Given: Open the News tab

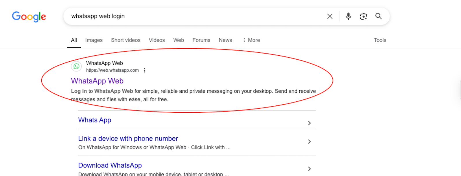Looking at the screenshot, I should pos(225,40).
